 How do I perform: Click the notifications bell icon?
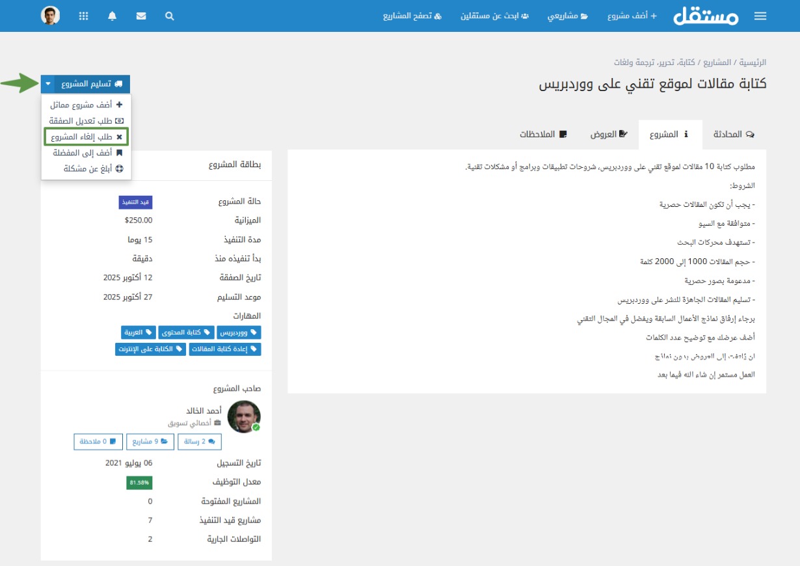(113, 16)
